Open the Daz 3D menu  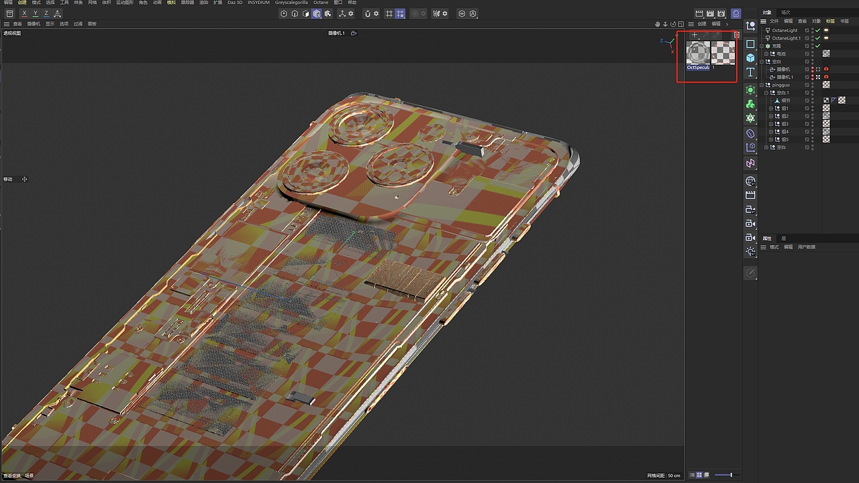(235, 3)
